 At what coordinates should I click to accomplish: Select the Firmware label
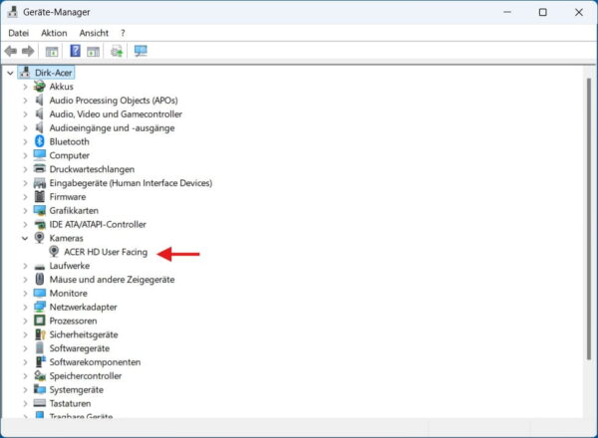(68, 196)
